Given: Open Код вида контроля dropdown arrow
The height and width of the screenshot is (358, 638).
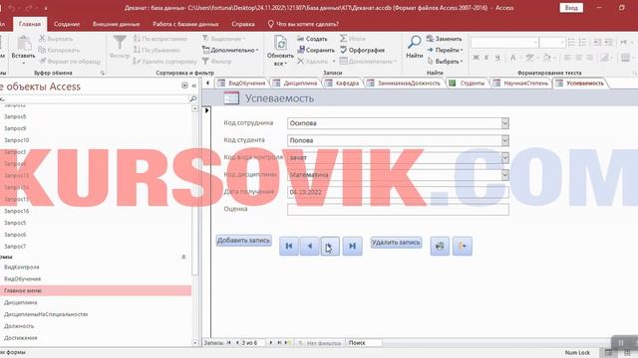Looking at the screenshot, I should pos(505,157).
